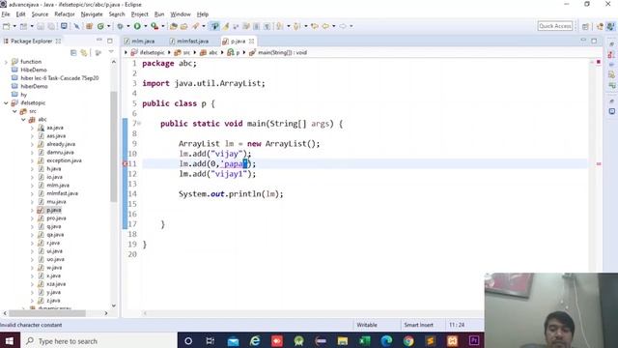Open Chrome from the taskbar

(x=408, y=340)
